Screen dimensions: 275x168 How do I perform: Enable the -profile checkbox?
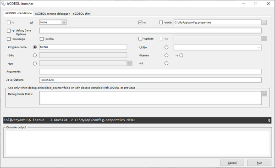tap(42, 39)
